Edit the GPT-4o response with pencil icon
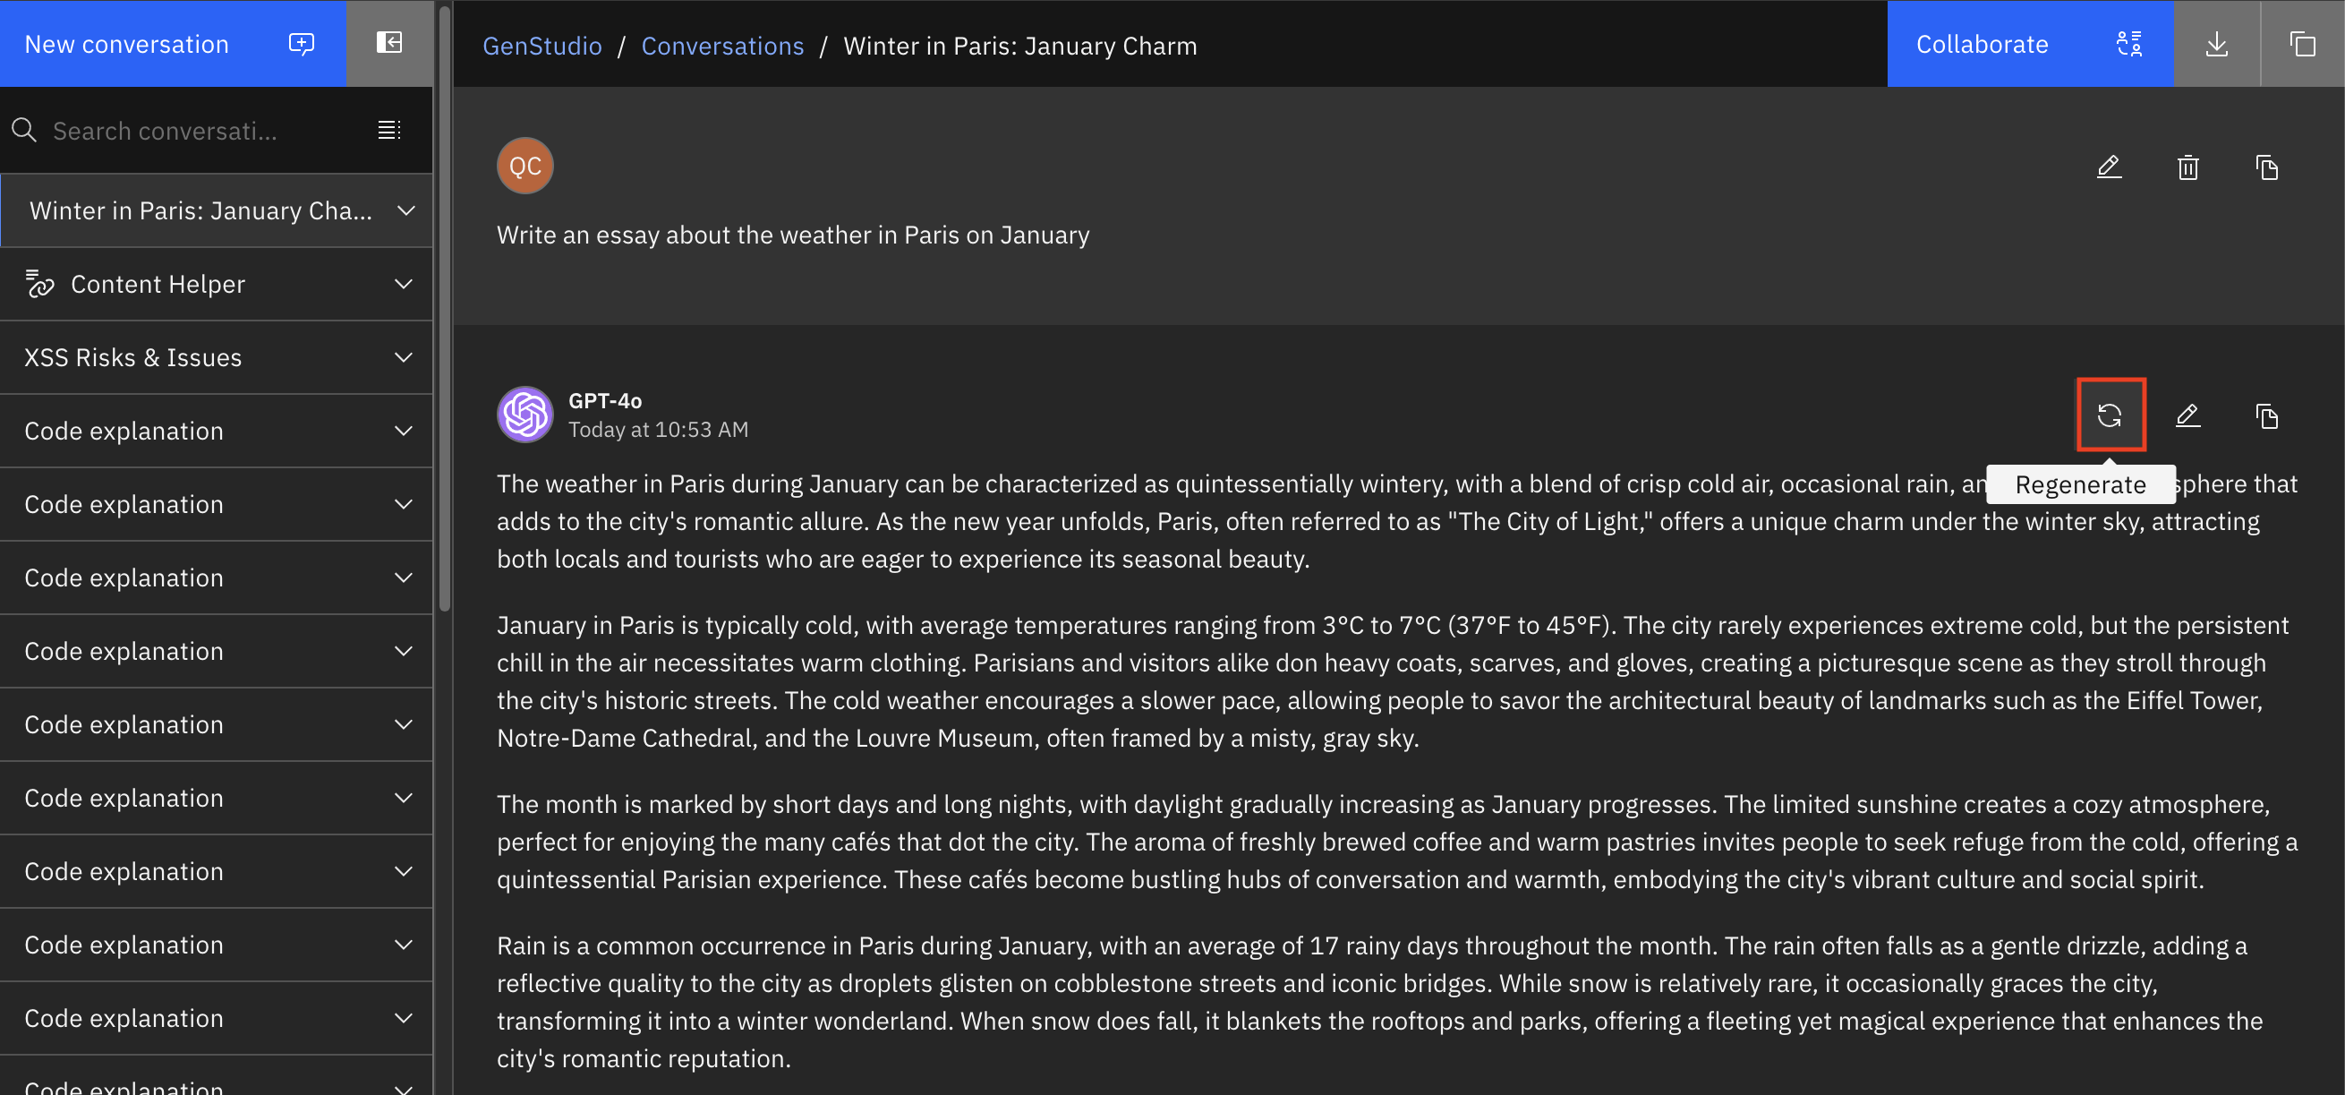This screenshot has height=1095, width=2345. [x=2187, y=415]
